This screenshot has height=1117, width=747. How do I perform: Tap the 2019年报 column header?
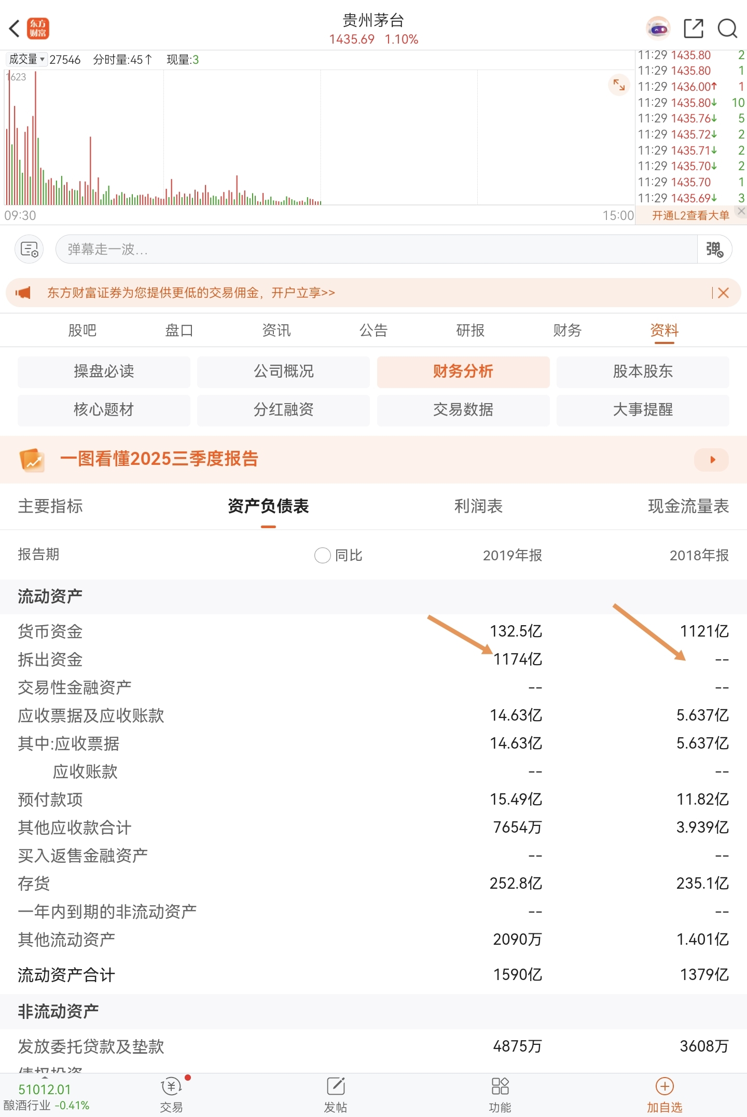pyautogui.click(x=513, y=555)
